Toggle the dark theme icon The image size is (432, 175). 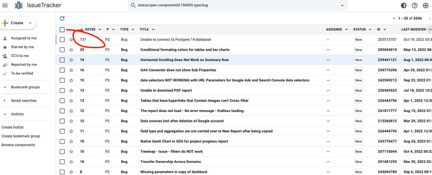click(403, 6)
